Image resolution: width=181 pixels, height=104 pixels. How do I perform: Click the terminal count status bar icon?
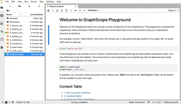pyautogui.click(x=6, y=102)
